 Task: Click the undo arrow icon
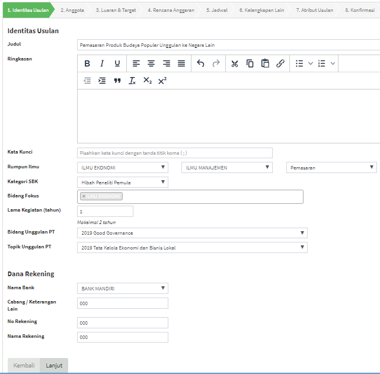(200, 63)
